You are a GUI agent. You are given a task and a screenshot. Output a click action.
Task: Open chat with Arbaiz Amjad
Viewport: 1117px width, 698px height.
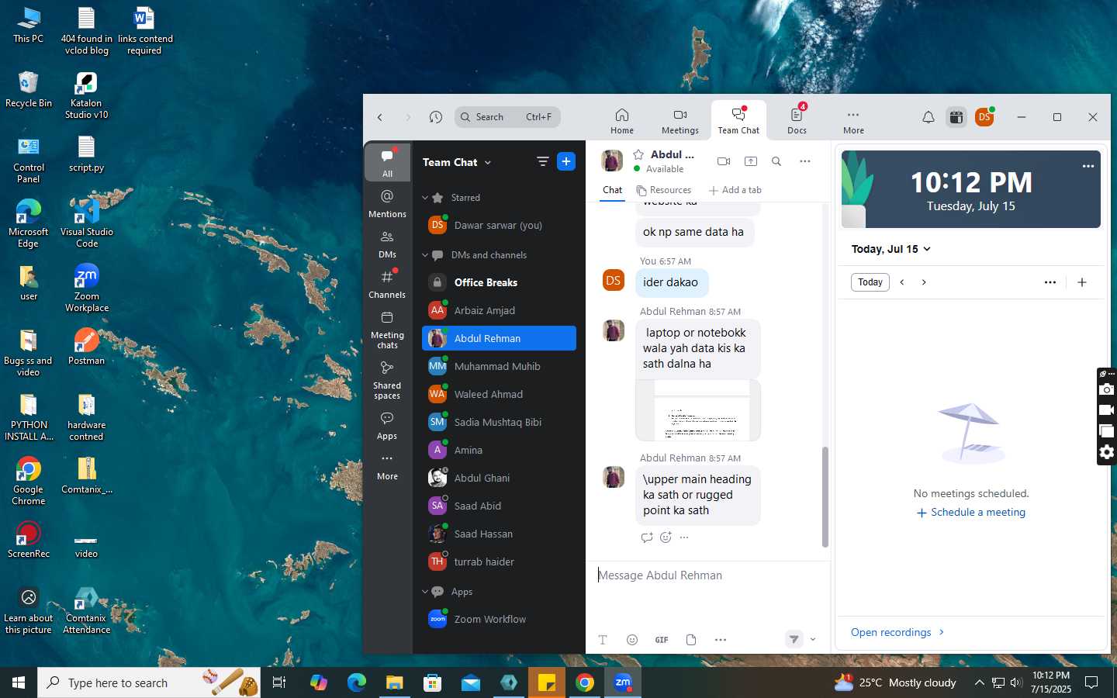point(499,310)
